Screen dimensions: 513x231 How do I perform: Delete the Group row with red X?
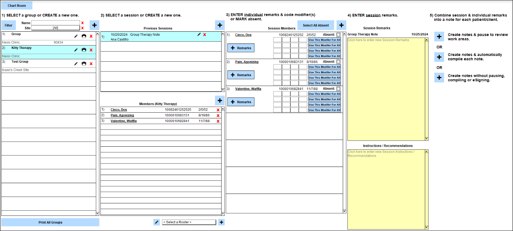[x=91, y=36]
